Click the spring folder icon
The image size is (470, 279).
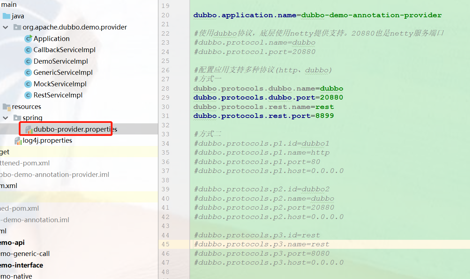pos(17,118)
